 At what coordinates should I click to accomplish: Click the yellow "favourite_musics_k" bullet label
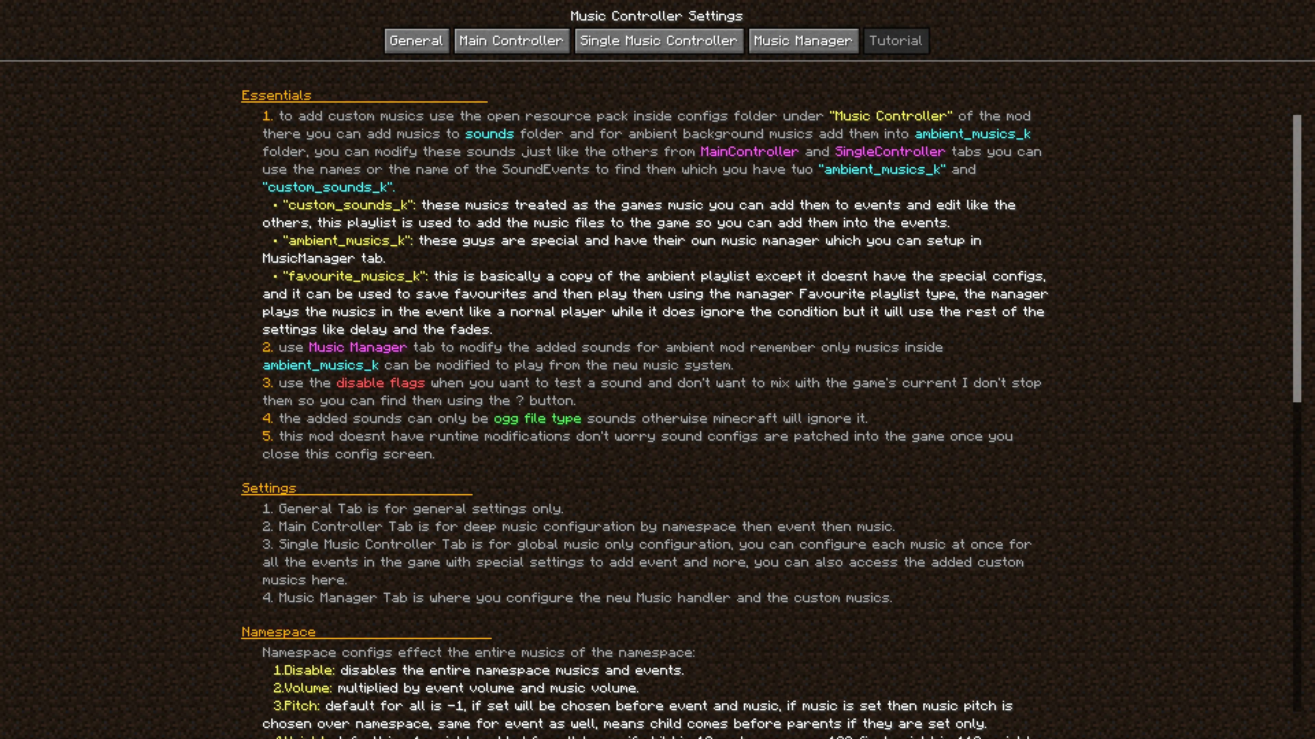[x=355, y=276]
